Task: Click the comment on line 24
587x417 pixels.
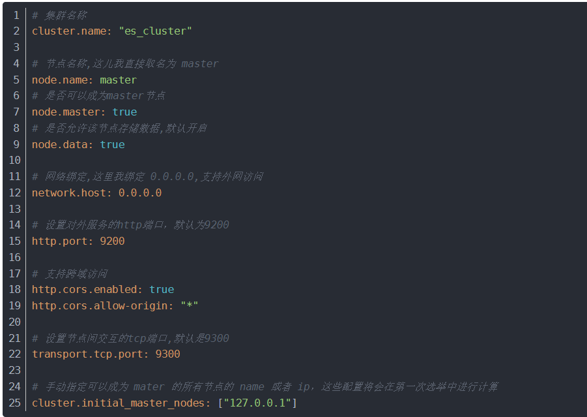Action: coord(265,387)
